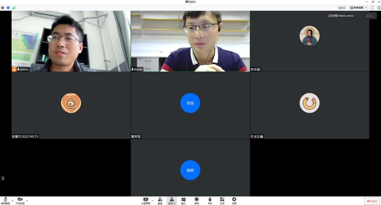Viewport: 381px width, 205px height.
Task: Click 离开会议 to leave meeting
Action: click(x=372, y=201)
